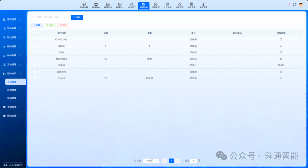Open the 能源统计 module icon
This screenshot has height=168, width=308.
(x=120, y=4)
